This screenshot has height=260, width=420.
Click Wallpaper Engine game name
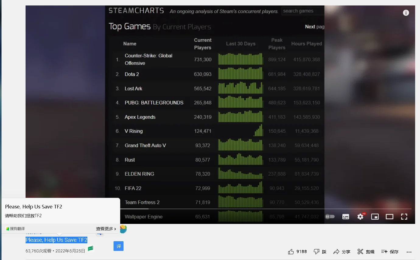click(144, 217)
